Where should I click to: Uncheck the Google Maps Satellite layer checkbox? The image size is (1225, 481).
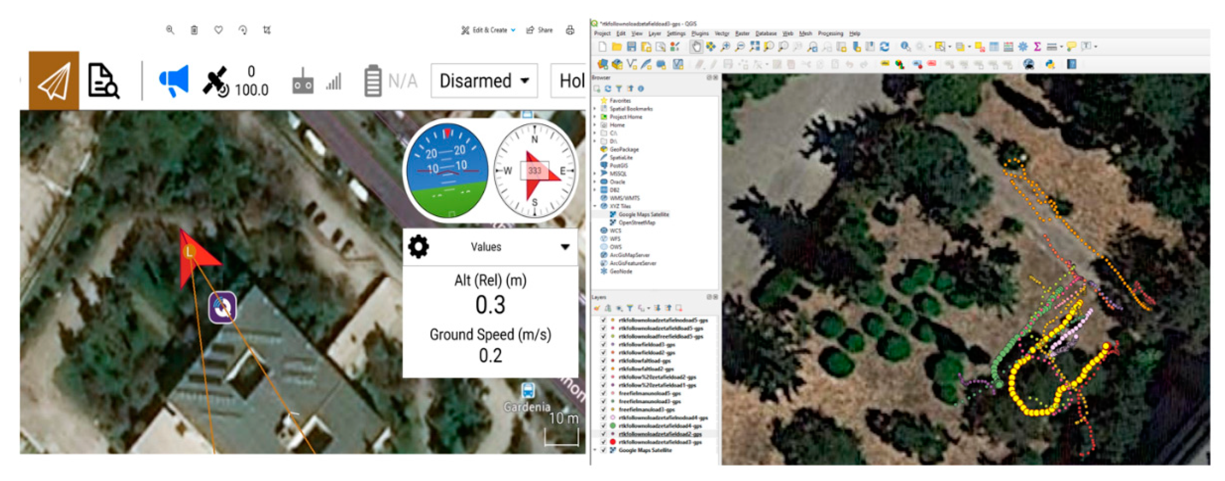pyautogui.click(x=604, y=450)
